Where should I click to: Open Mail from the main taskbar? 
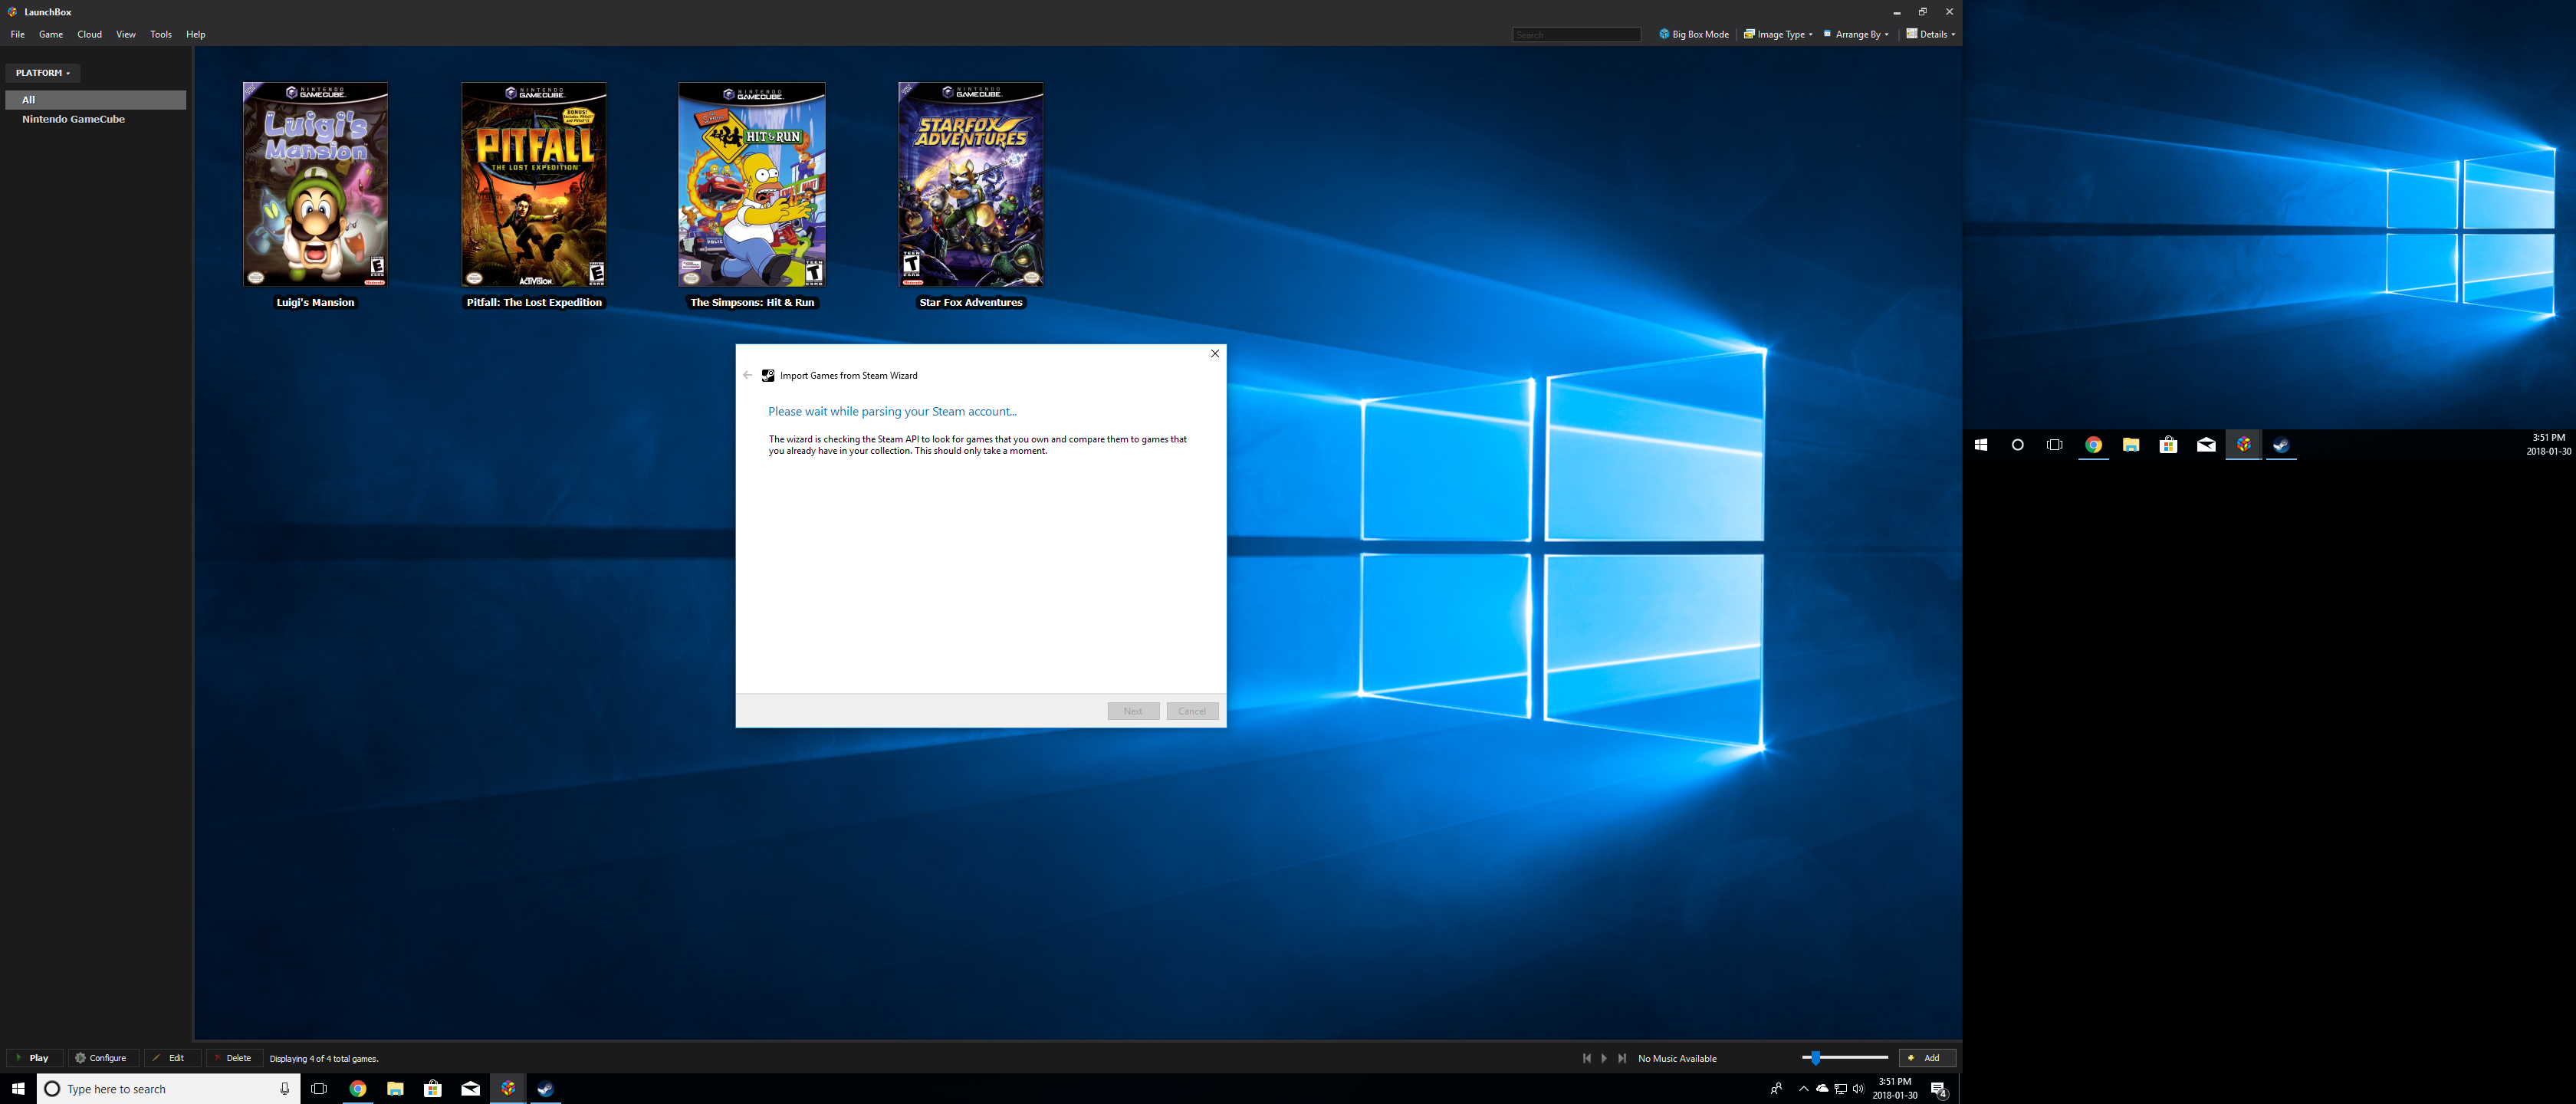click(x=470, y=1089)
